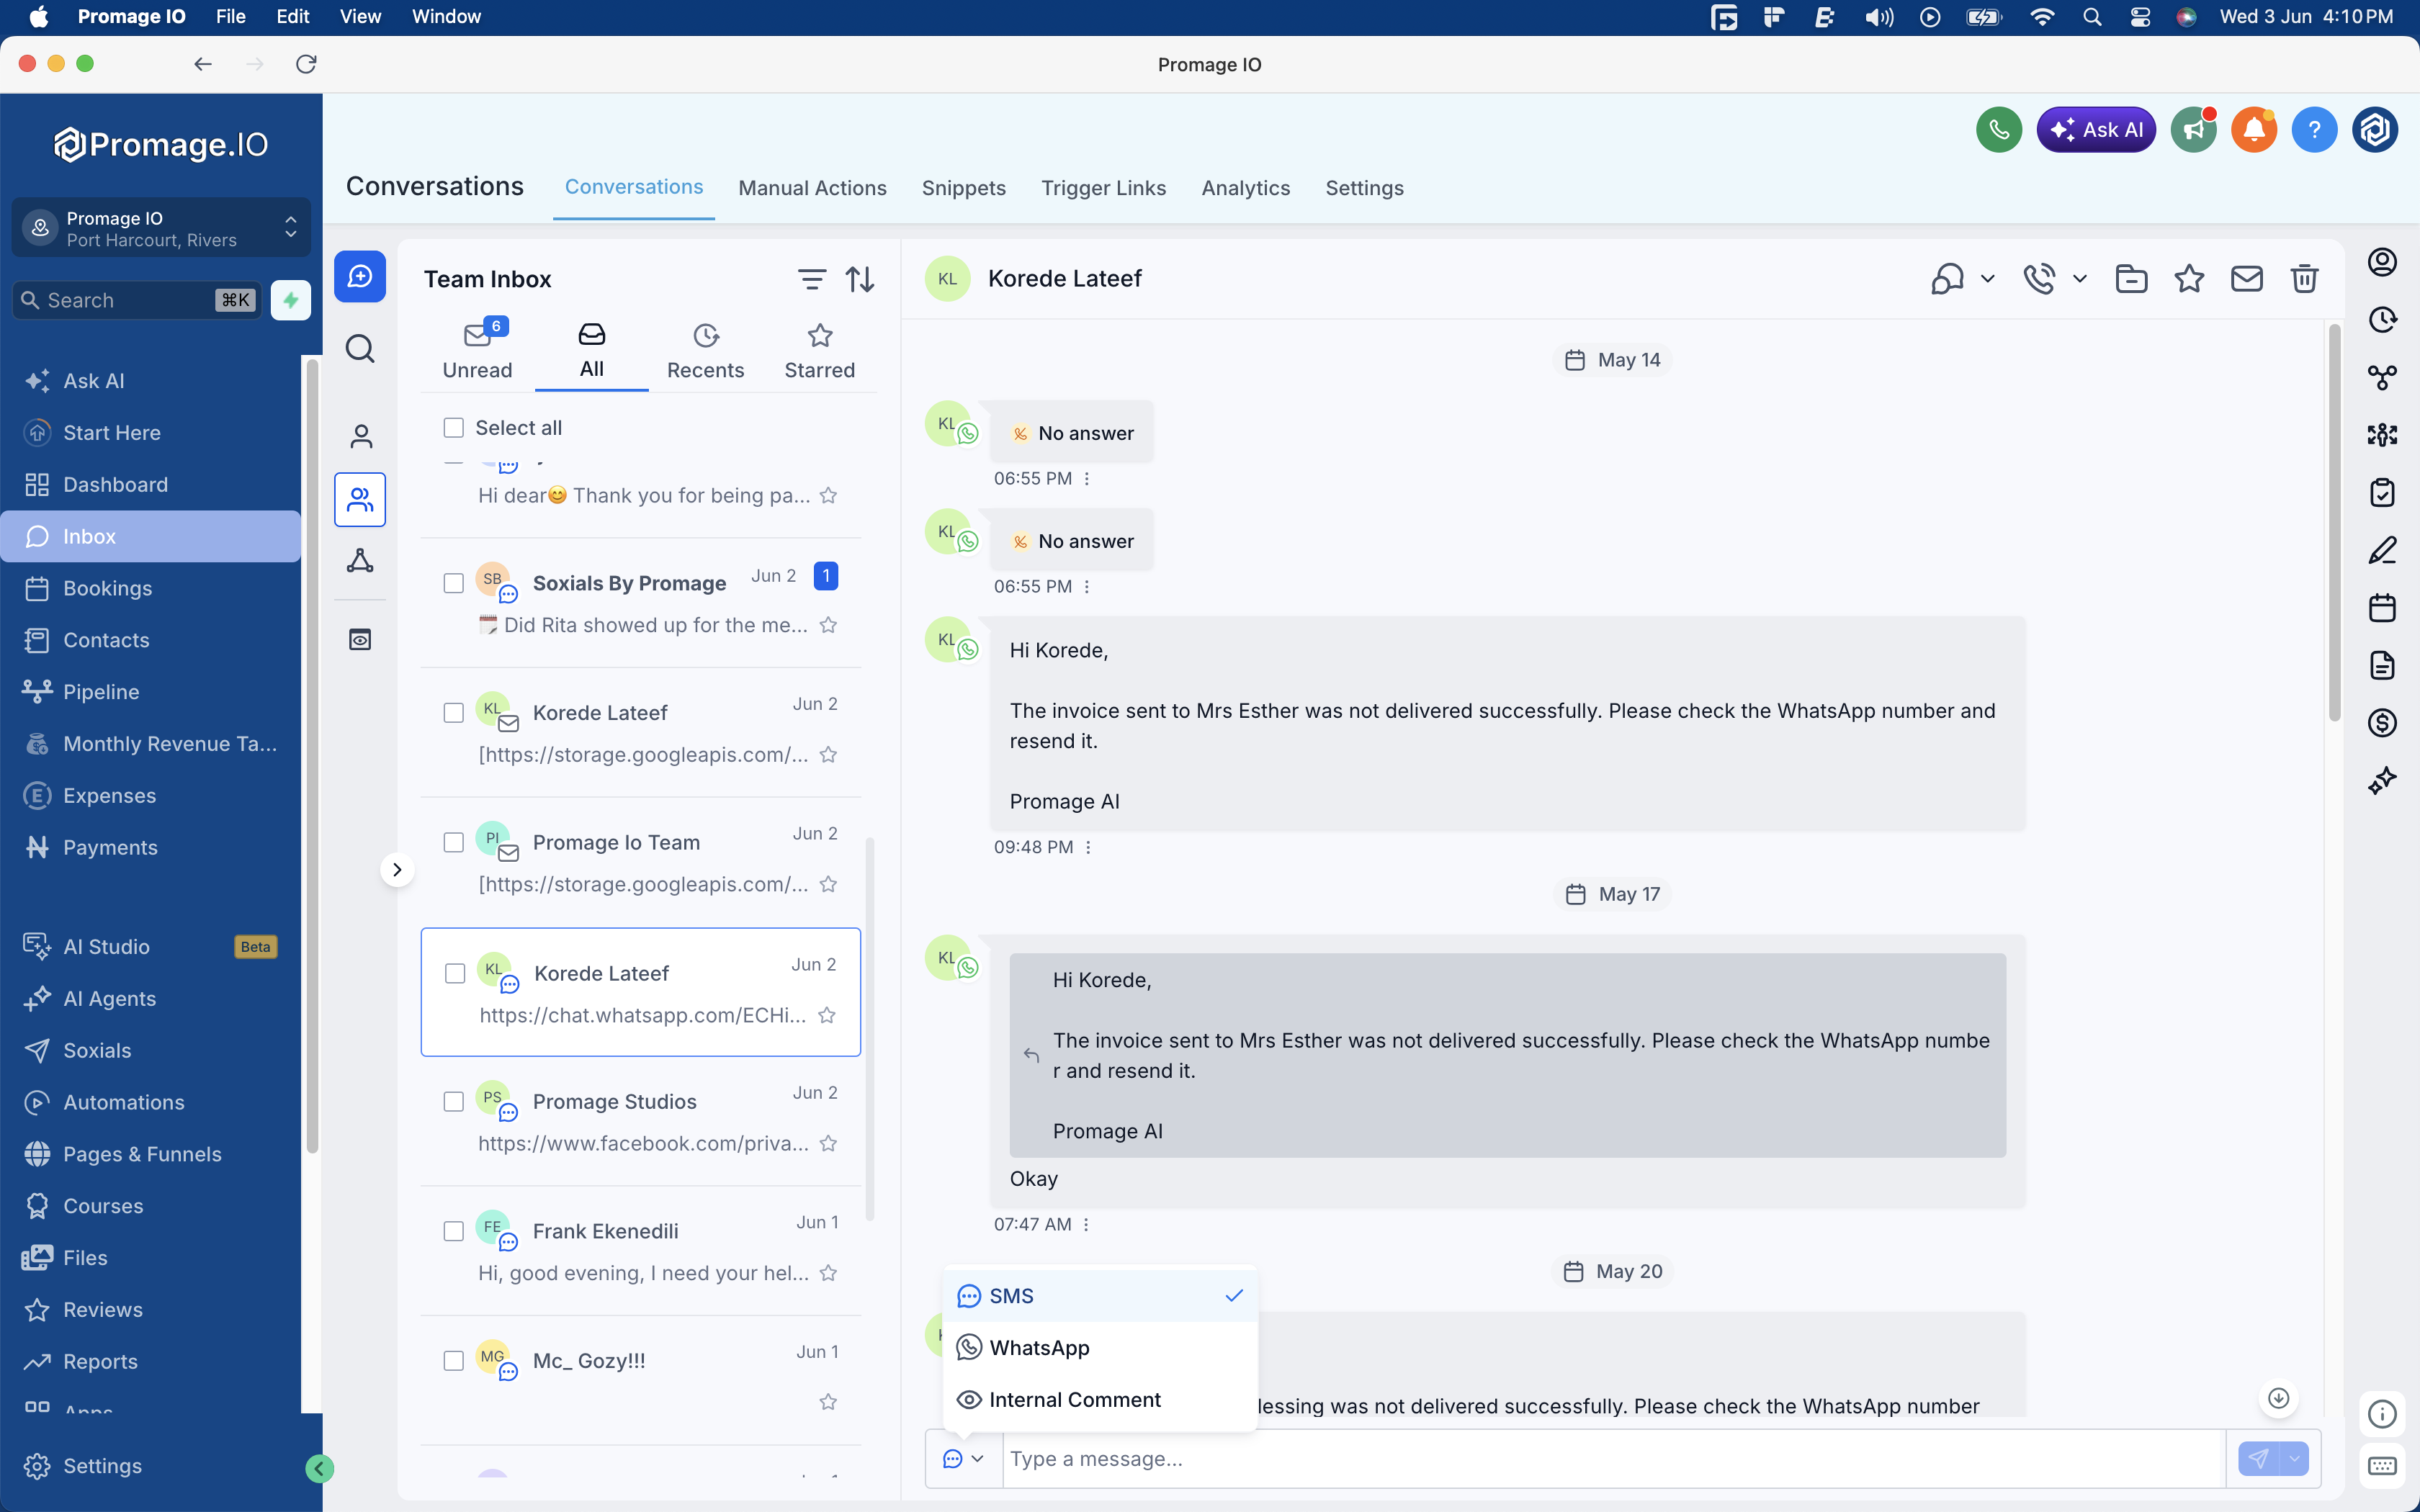
Task: Choose WhatsApp from channel menu
Action: (1100, 1348)
